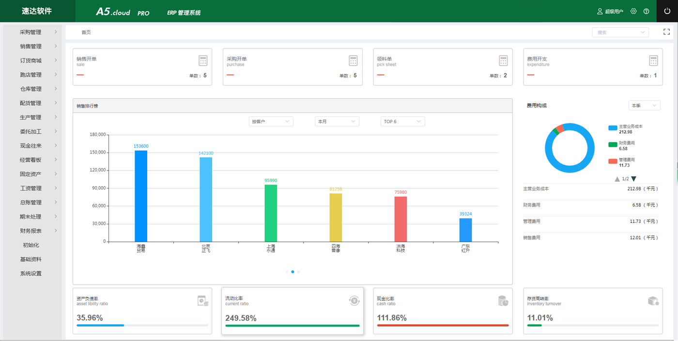The image size is (678, 341).
Task: Open the TOP 6 ranking dropdown
Action: [x=402, y=122]
